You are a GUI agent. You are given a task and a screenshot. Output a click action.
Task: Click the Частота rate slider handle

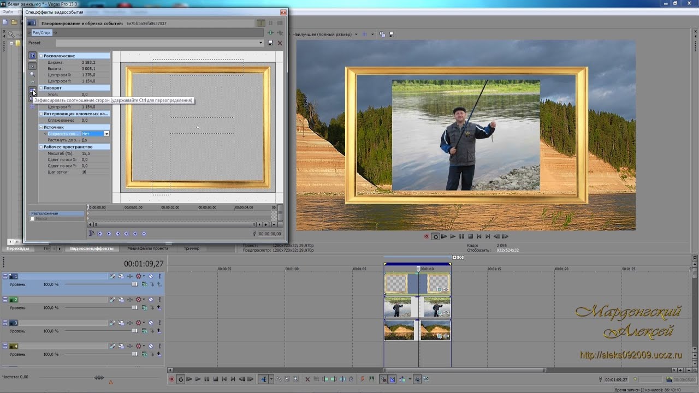(99, 378)
